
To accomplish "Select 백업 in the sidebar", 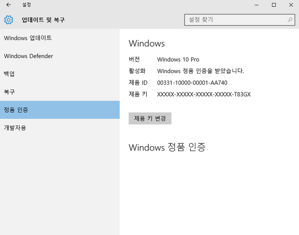I will [x=60, y=74].
